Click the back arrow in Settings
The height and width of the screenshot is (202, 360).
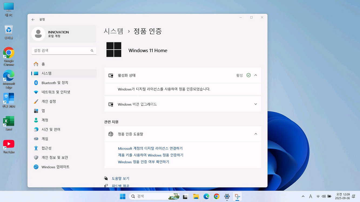pyautogui.click(x=33, y=19)
